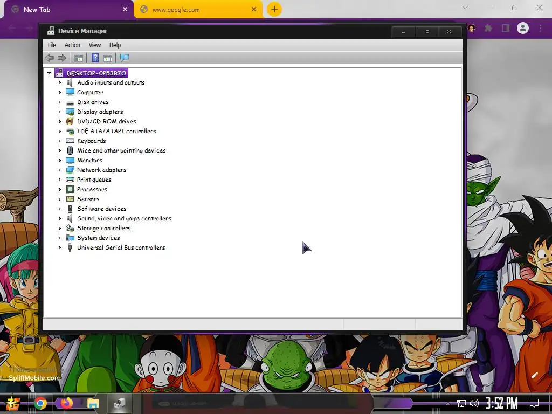Select the Audio inputs and outputs speaker icon
The width and height of the screenshot is (552, 414).
pyautogui.click(x=70, y=82)
